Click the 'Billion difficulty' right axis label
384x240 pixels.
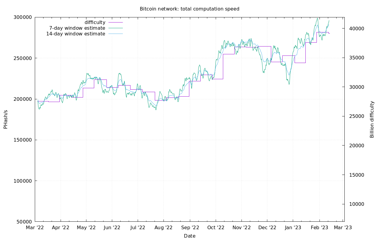[372, 119]
